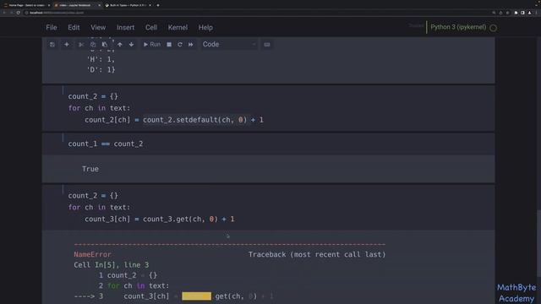Open the Kernel menu

pyautogui.click(x=178, y=28)
